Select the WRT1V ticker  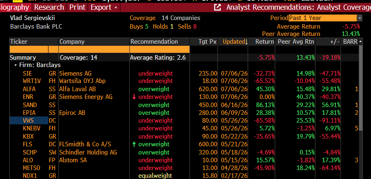click(x=32, y=81)
